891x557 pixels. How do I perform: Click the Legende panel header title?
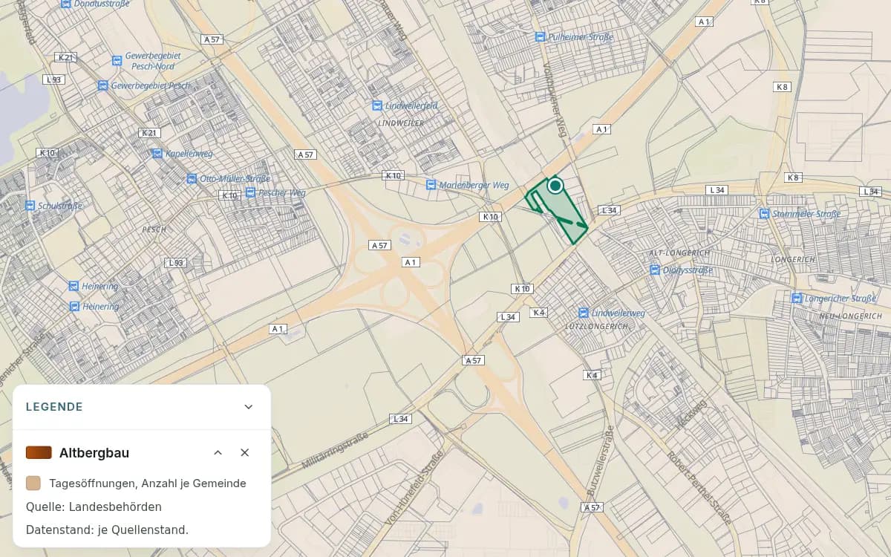[x=54, y=407]
